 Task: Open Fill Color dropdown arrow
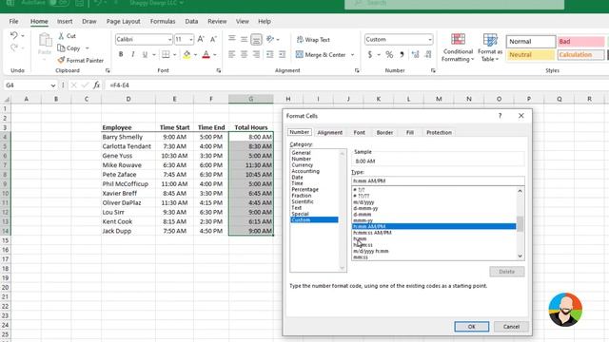195,55
